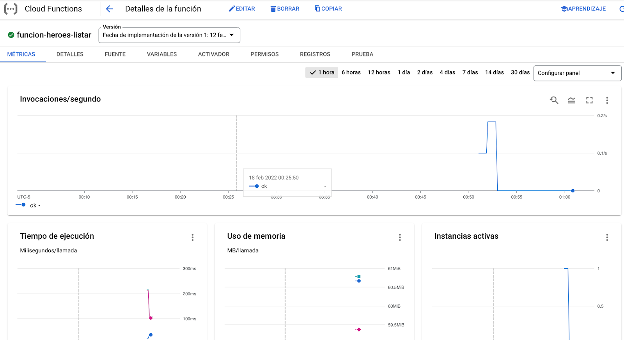Image resolution: width=624 pixels, height=340 pixels.
Task: Switch to the VARIABLES tab
Action: [x=162, y=54]
